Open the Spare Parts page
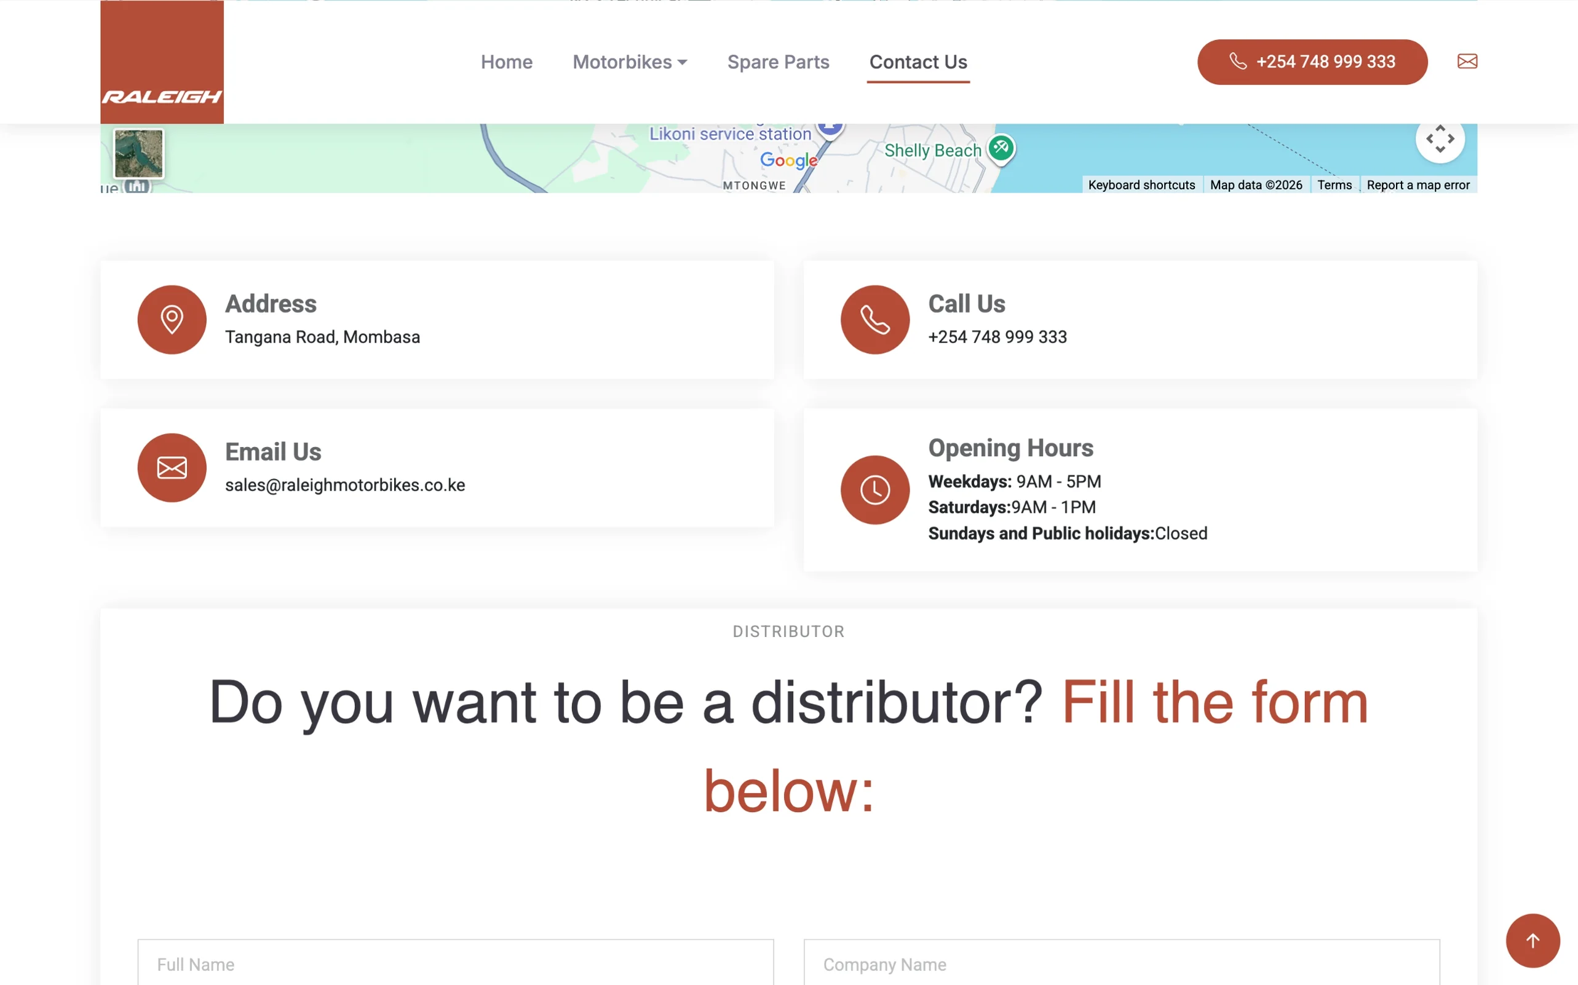 coord(778,62)
